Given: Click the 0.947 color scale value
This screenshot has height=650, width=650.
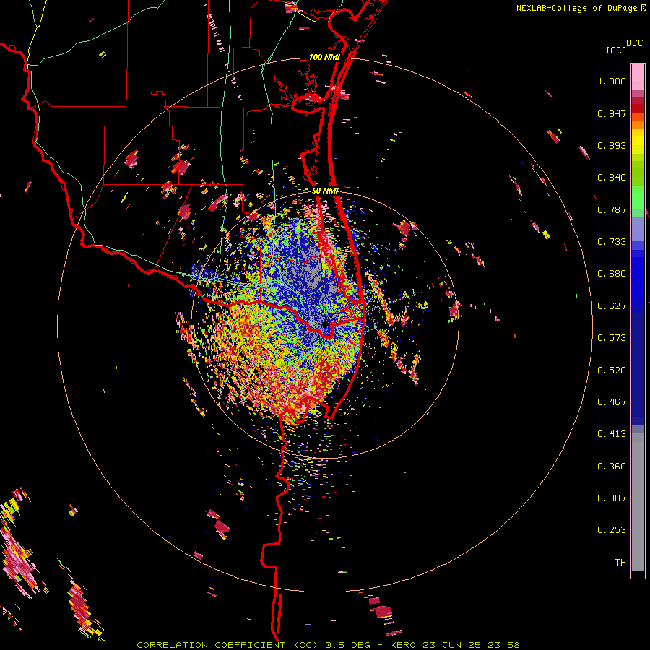Looking at the screenshot, I should [612, 113].
